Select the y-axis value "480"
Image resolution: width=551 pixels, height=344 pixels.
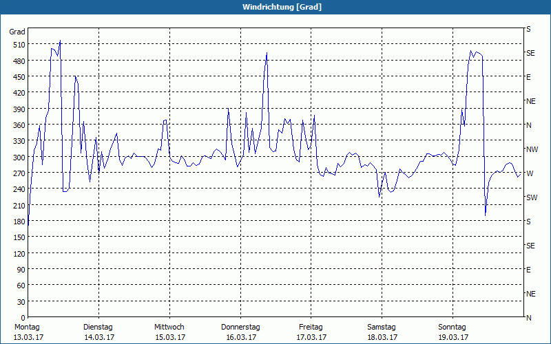pyautogui.click(x=19, y=61)
